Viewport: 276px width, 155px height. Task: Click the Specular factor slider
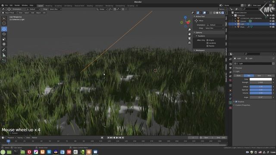[260, 90]
